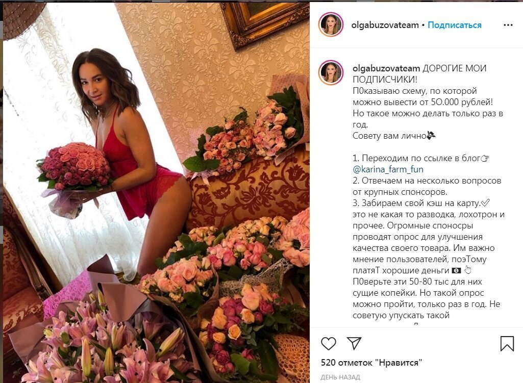
Task: Like the post with the heart icon
Action: (x=328, y=343)
